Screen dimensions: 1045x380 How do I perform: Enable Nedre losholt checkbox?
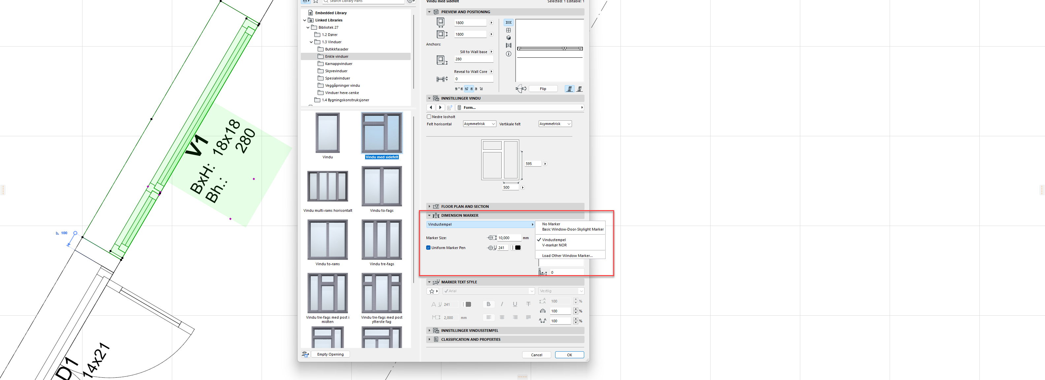(x=429, y=117)
